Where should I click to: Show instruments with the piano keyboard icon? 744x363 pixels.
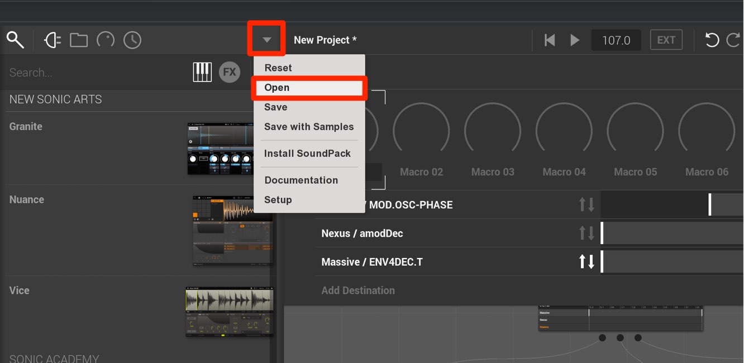(x=202, y=72)
